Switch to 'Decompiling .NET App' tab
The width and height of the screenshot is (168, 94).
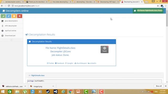pyautogui.click(x=108, y=2)
